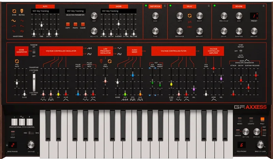The width and height of the screenshot is (273, 159).
Task: Click the Distortion section lock icon
Action: 165,6
